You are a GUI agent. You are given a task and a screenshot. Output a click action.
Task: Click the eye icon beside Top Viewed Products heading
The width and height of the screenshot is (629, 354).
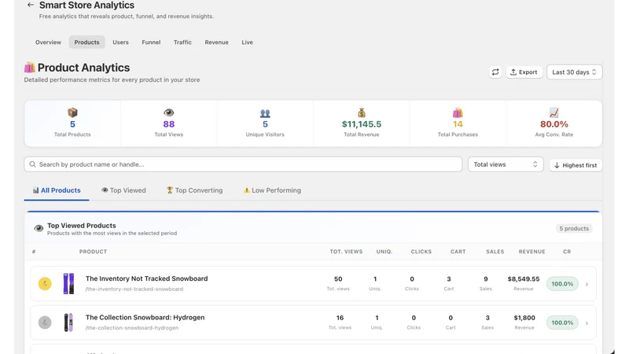(39, 228)
